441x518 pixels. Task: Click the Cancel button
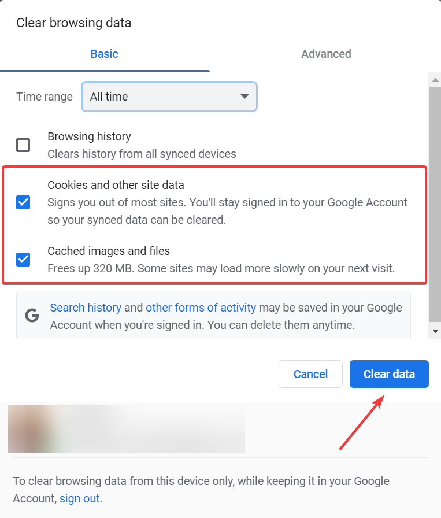(x=310, y=374)
